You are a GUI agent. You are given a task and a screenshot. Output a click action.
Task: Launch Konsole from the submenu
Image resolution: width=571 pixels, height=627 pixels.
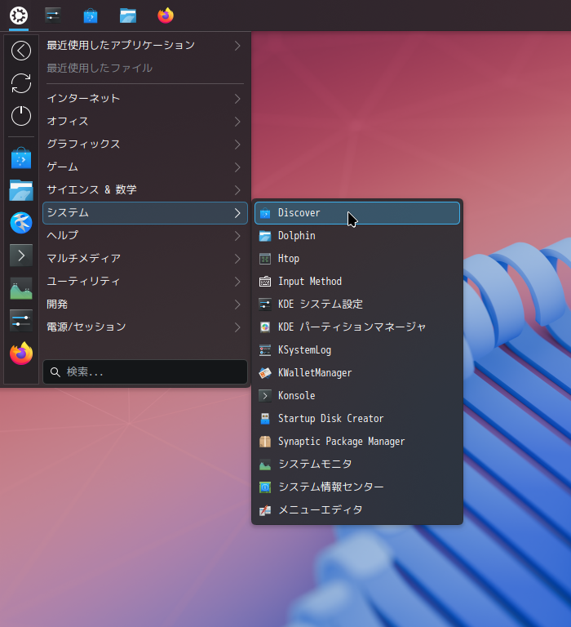coord(357,396)
